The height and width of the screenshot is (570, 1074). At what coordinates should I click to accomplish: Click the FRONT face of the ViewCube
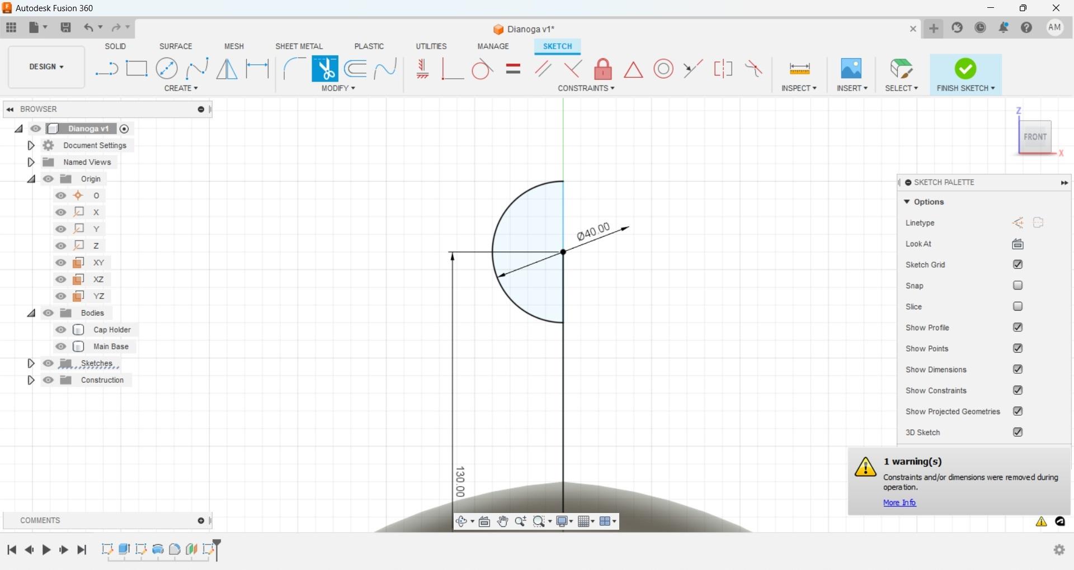(1035, 137)
